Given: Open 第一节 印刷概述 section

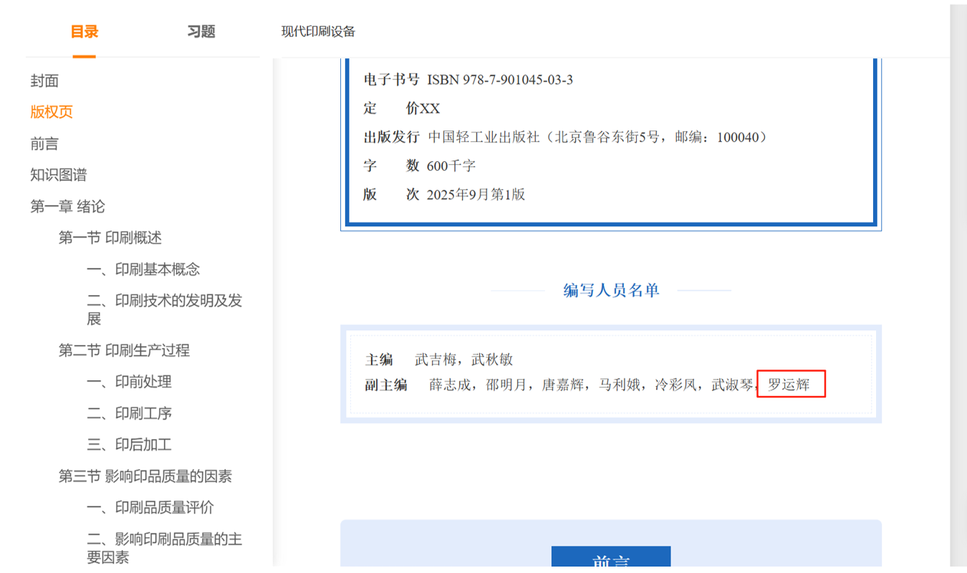Looking at the screenshot, I should pyautogui.click(x=110, y=238).
